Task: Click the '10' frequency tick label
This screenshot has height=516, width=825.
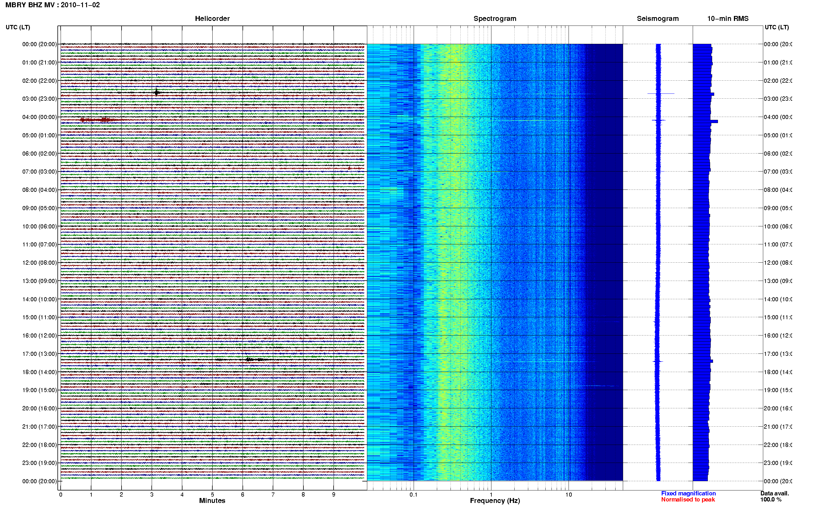Action: [x=569, y=495]
